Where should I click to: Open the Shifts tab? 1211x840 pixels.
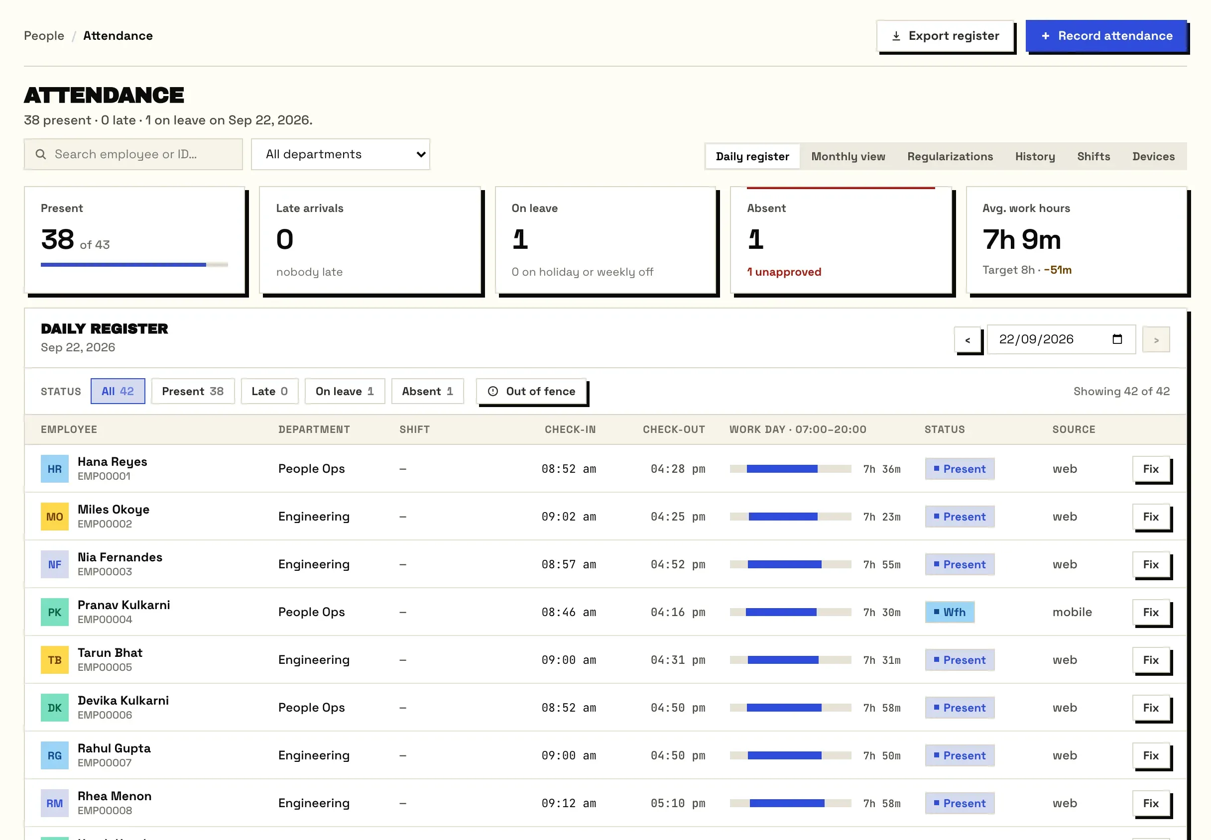1093,156
